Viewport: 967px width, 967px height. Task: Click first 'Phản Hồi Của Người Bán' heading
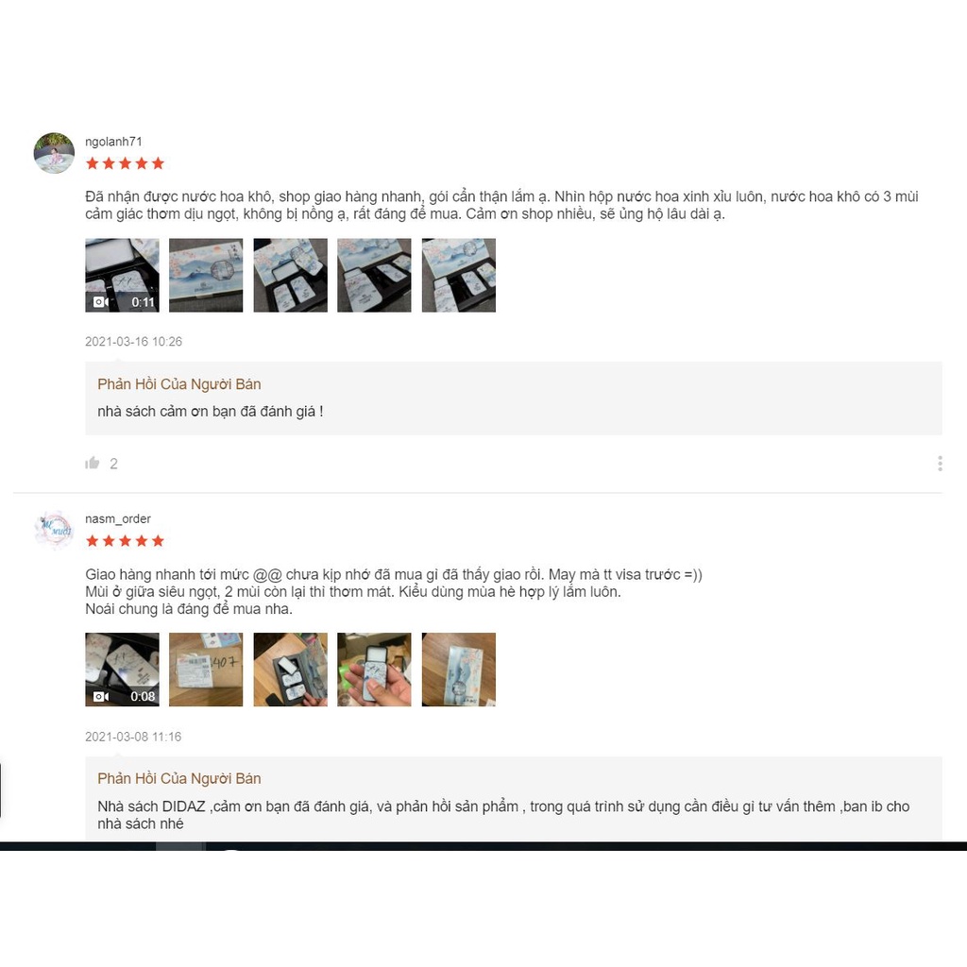[178, 384]
